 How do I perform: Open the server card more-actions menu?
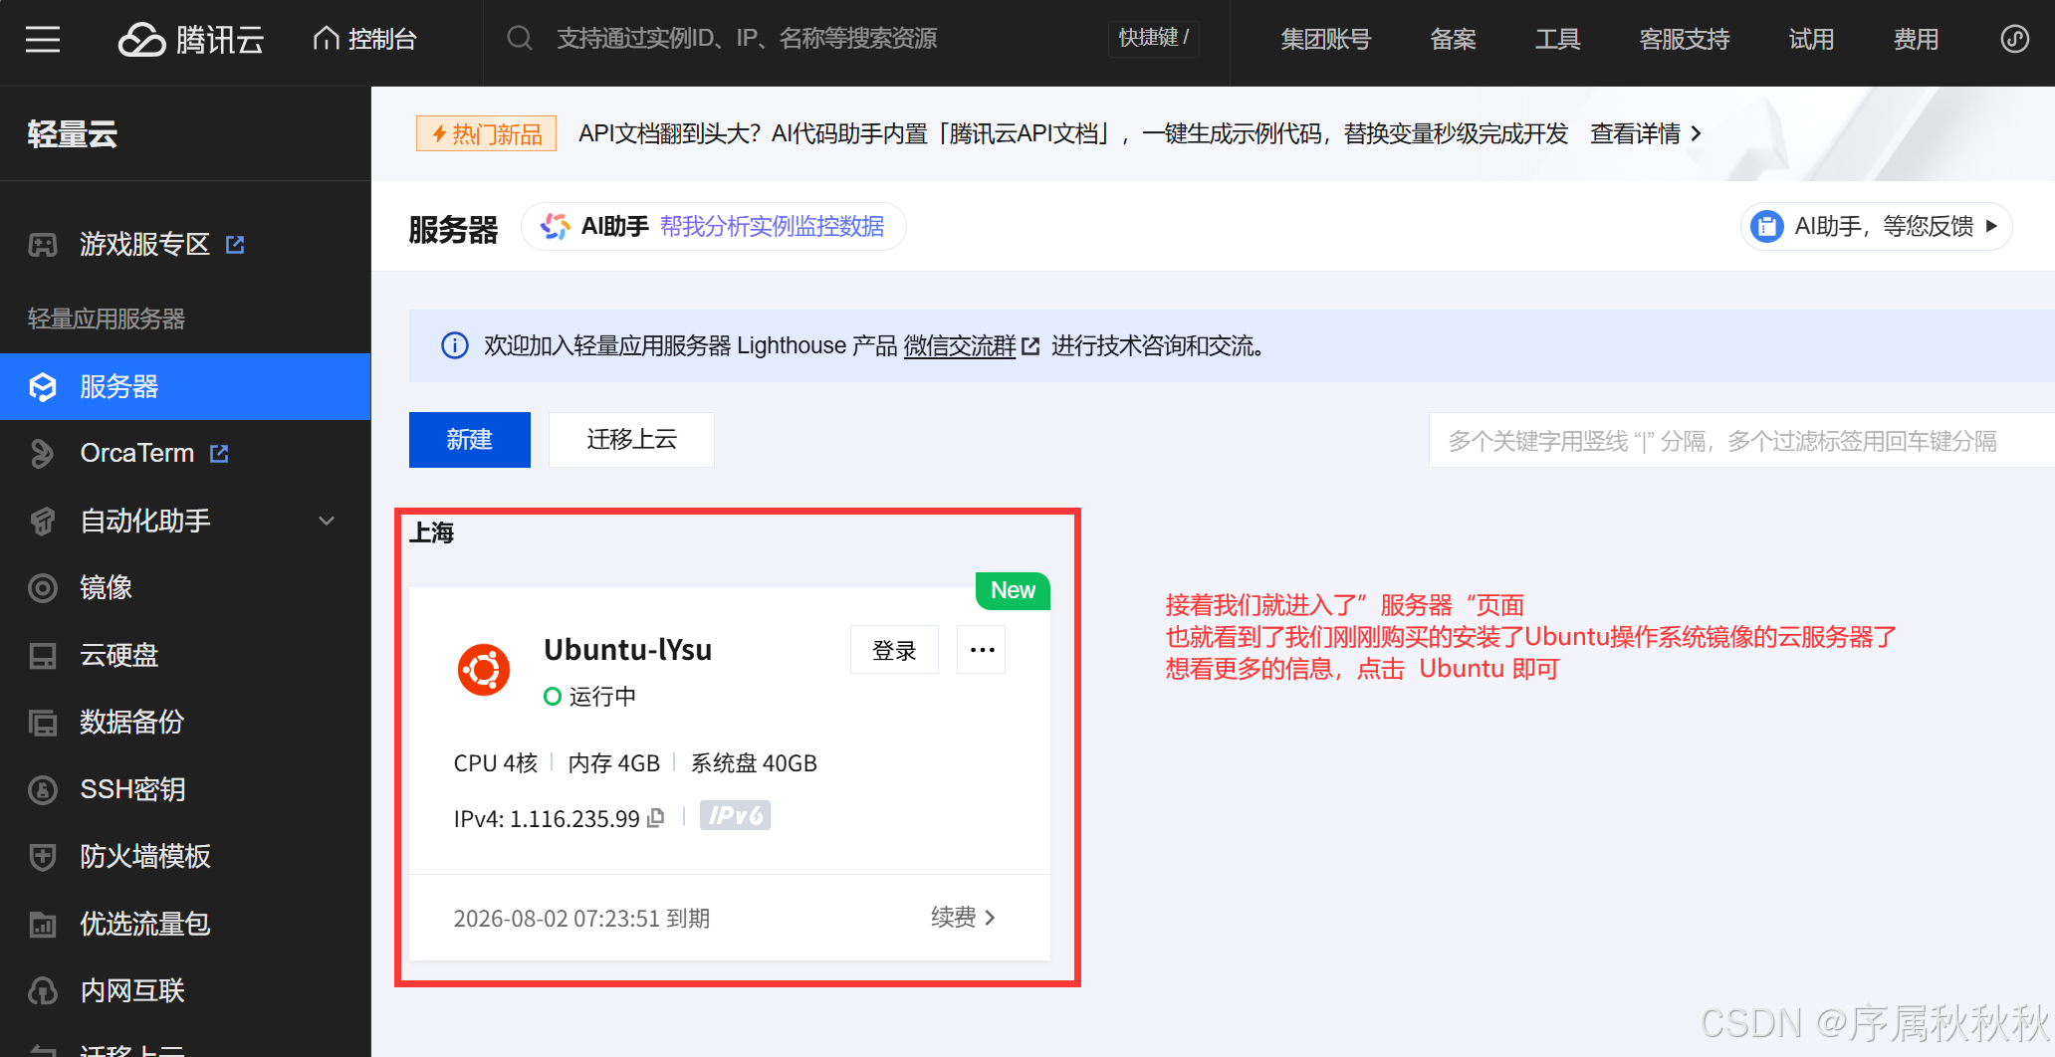(981, 649)
